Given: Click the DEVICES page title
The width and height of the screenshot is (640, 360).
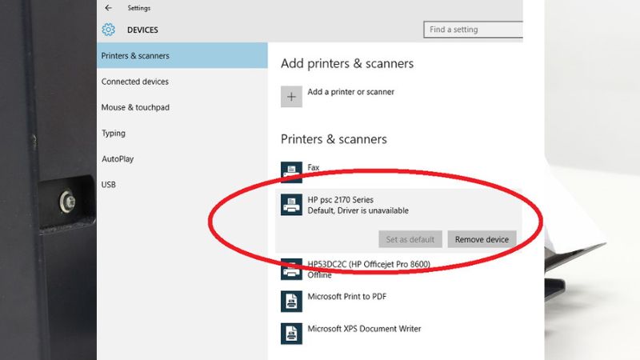Looking at the screenshot, I should pyautogui.click(x=142, y=30).
